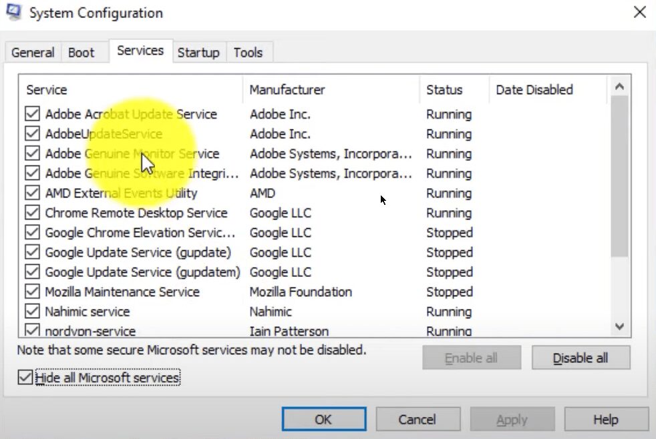
Task: Uncheck the AdobeUpdateService checkbox
Action: 32,133
